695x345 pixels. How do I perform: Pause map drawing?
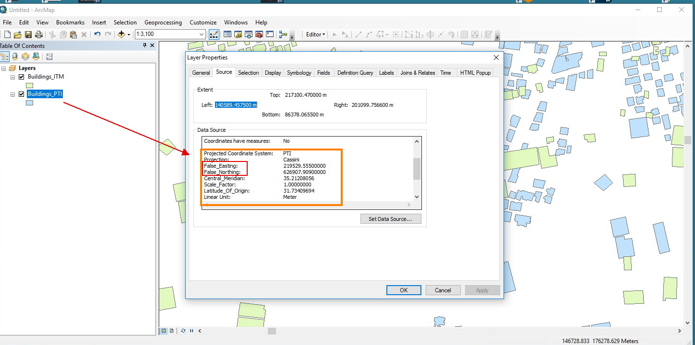point(192,331)
